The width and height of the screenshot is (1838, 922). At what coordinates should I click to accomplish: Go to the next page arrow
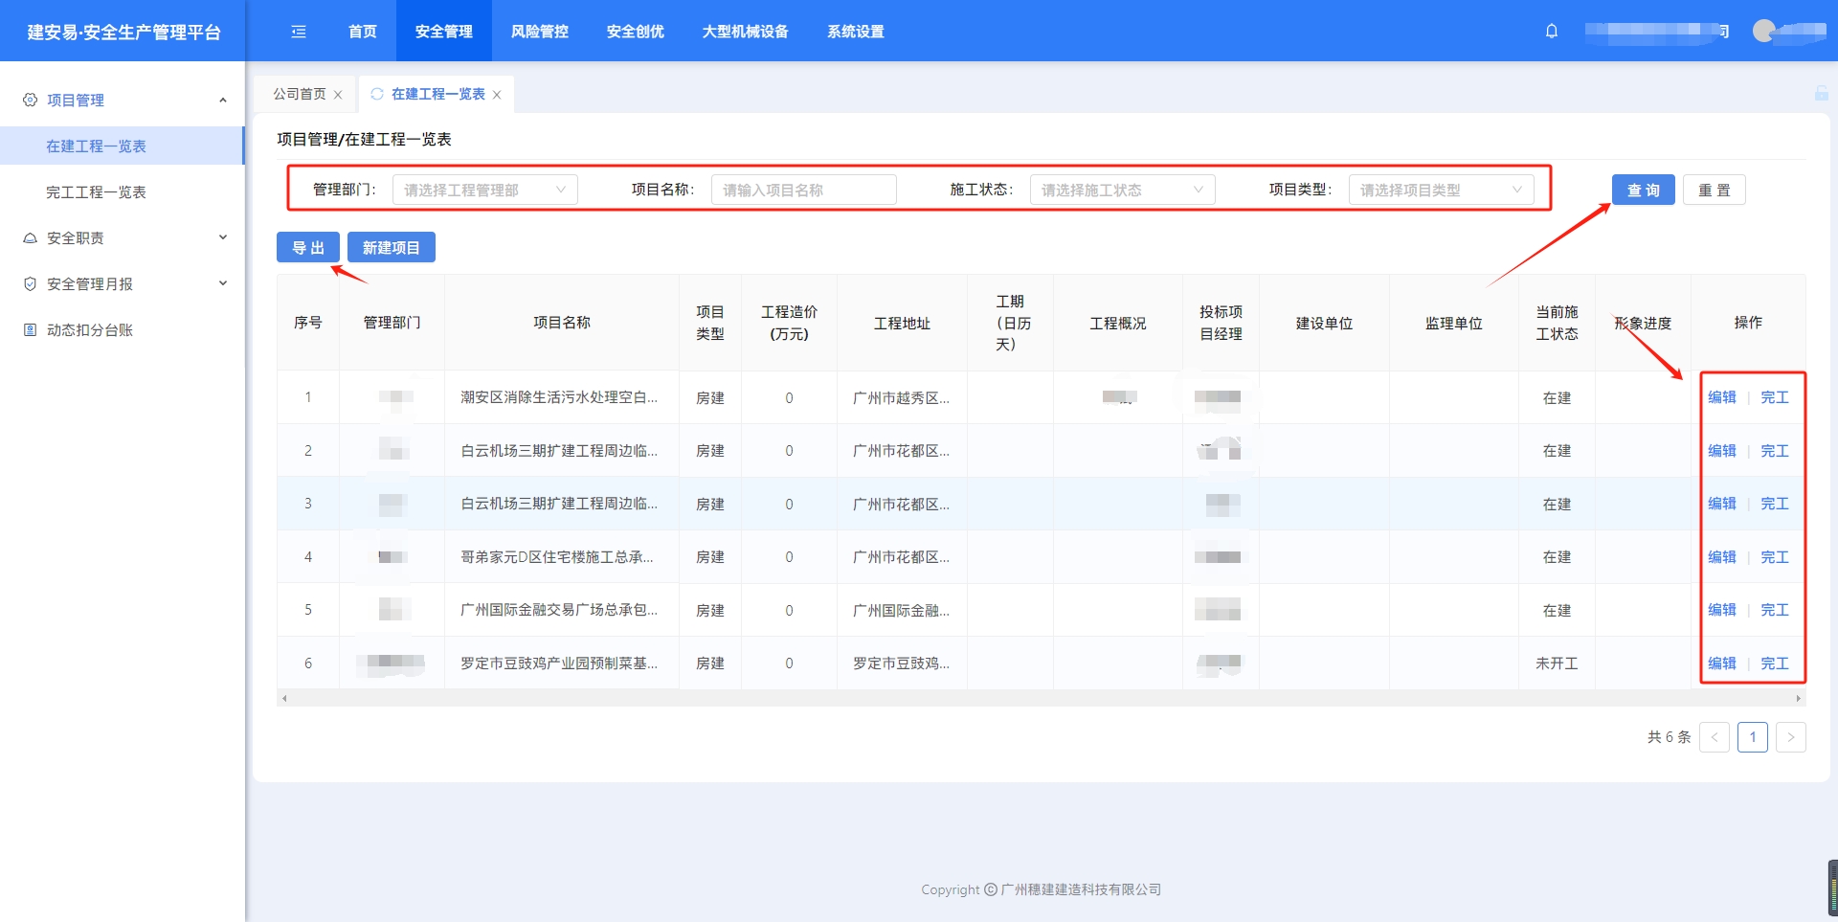(1790, 737)
